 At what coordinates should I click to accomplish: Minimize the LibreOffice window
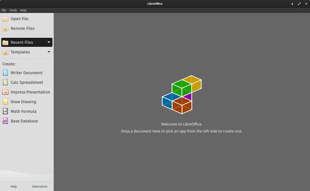coord(292,4)
